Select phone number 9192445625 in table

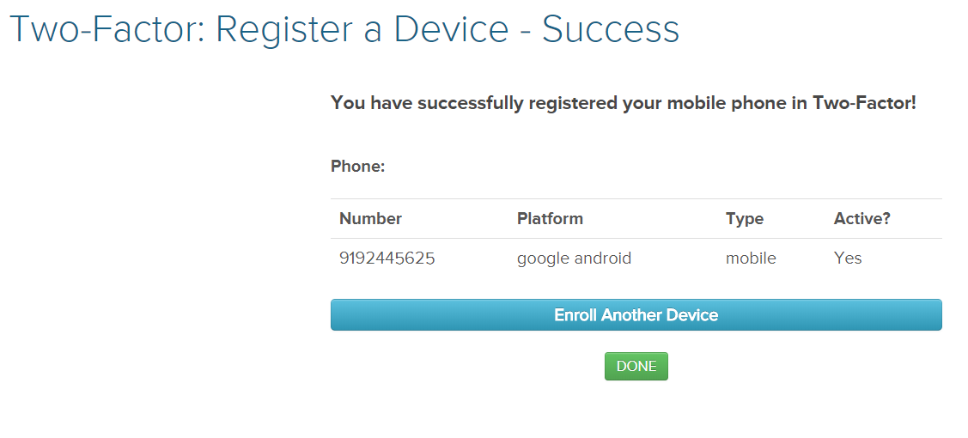click(x=387, y=259)
